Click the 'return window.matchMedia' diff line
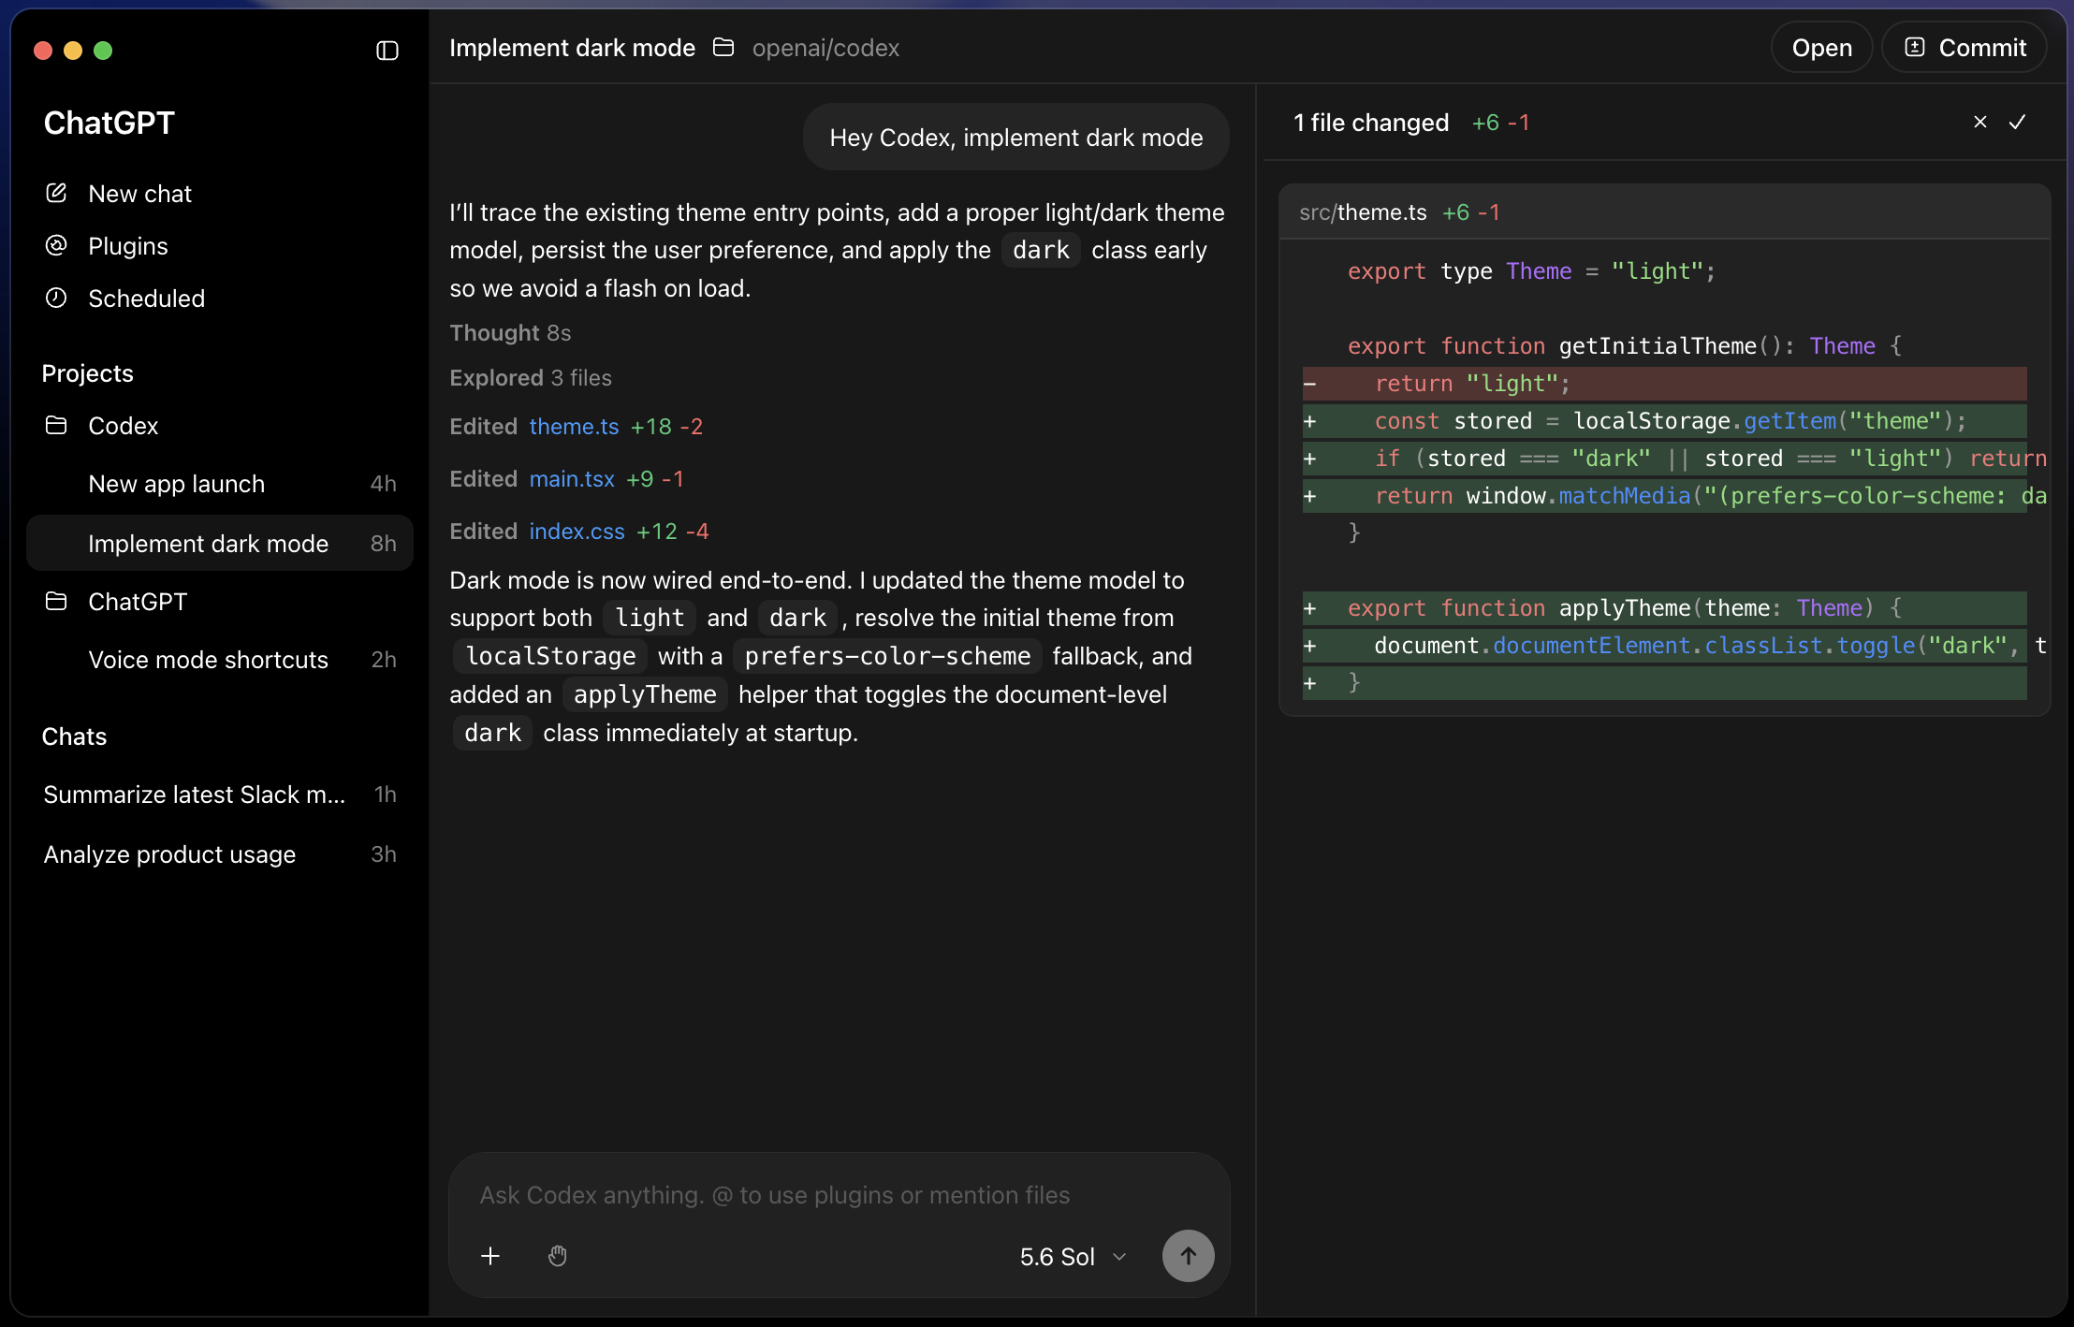This screenshot has width=2074, height=1327. point(1664,496)
